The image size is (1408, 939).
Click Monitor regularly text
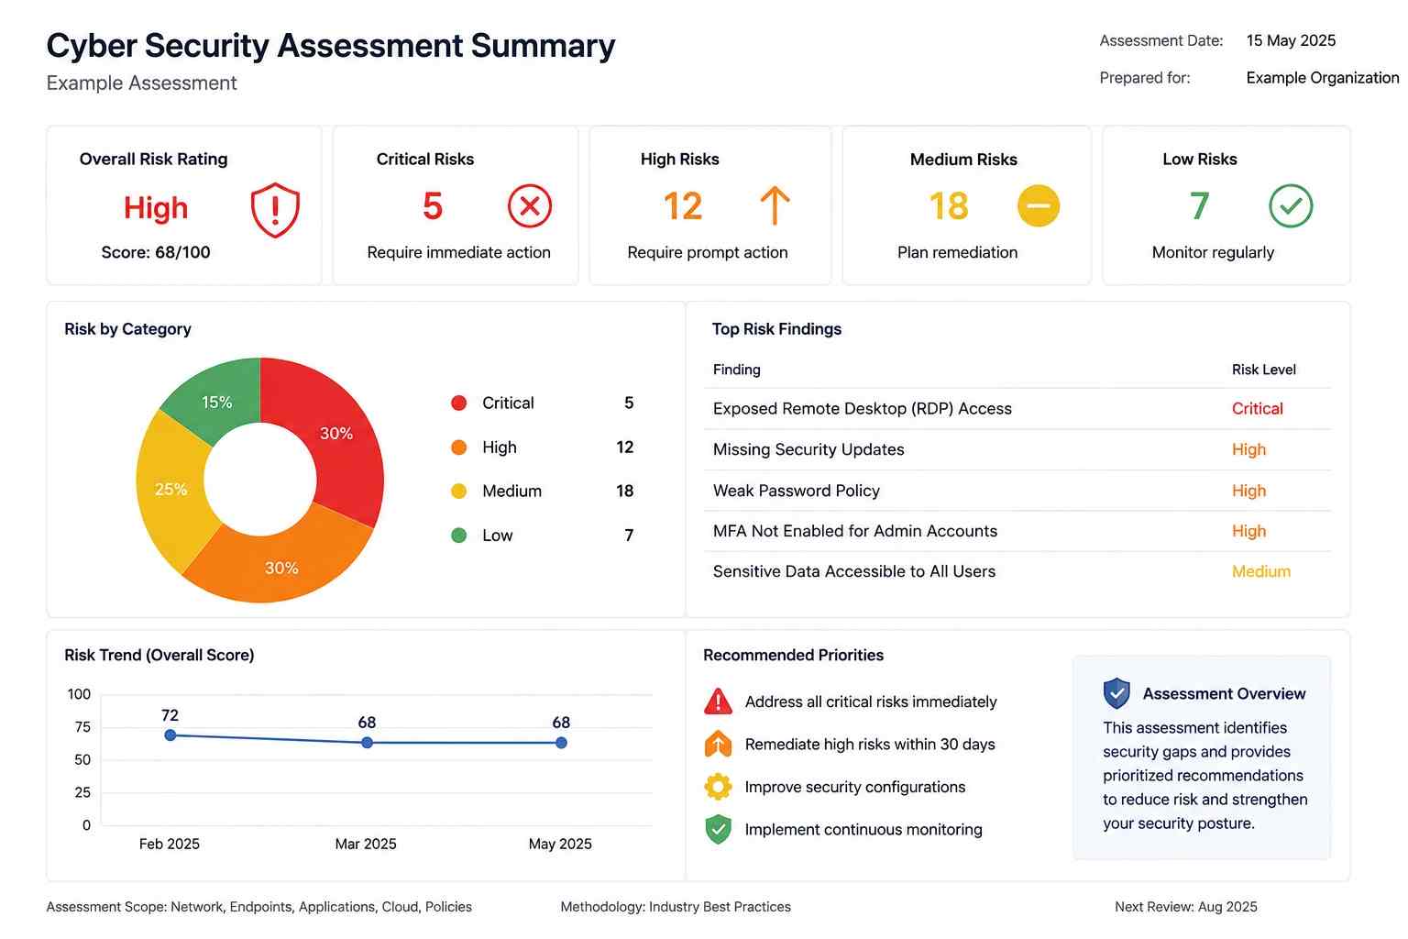(1213, 252)
